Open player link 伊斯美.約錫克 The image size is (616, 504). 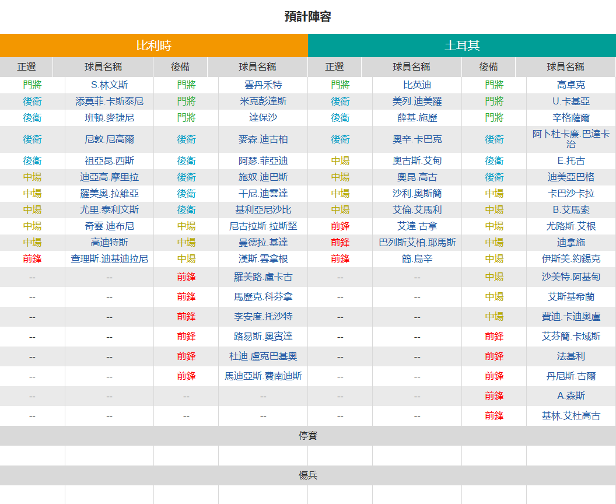pyautogui.click(x=571, y=259)
